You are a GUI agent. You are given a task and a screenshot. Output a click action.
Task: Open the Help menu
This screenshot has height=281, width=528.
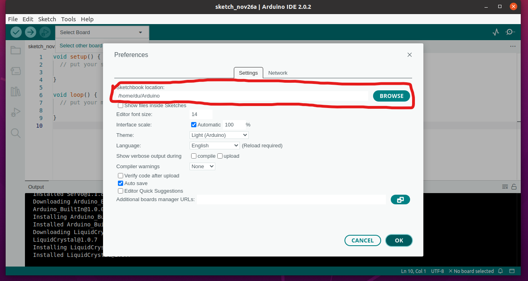coord(87,19)
